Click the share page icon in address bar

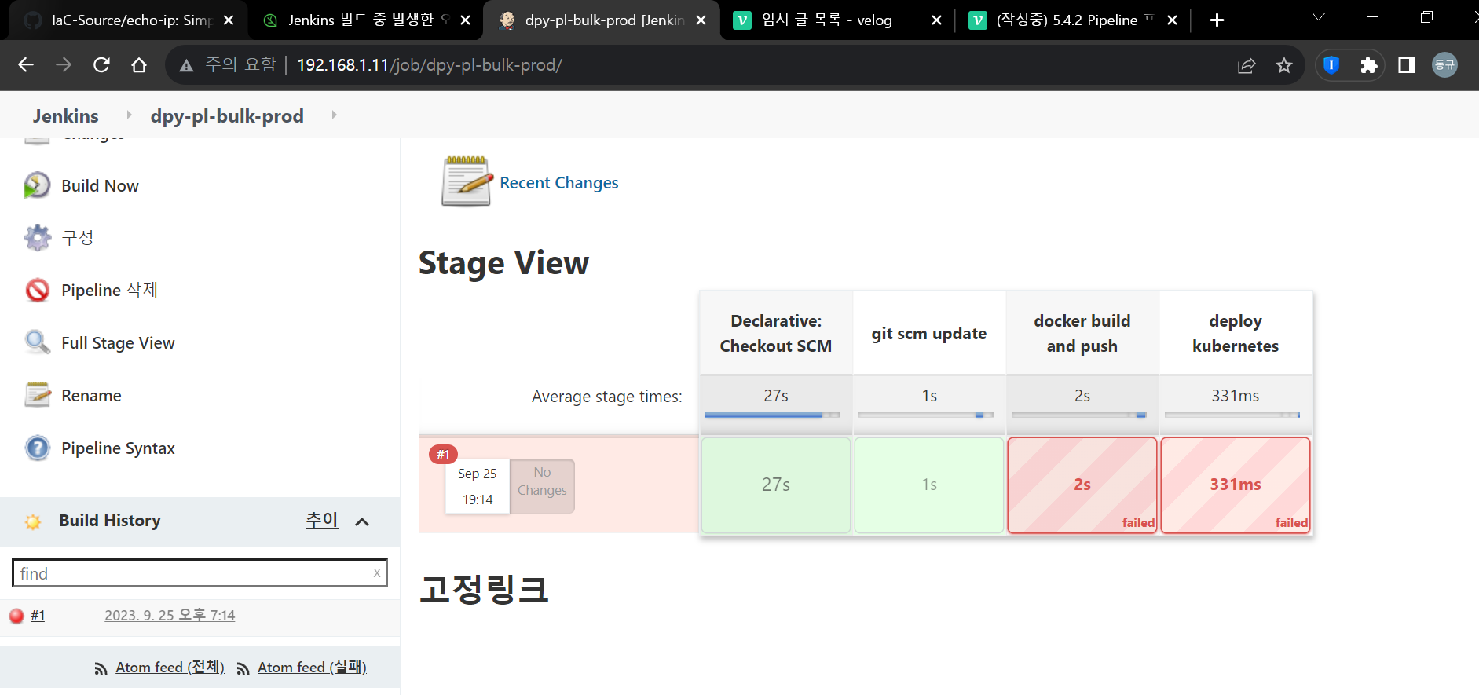pyautogui.click(x=1247, y=65)
